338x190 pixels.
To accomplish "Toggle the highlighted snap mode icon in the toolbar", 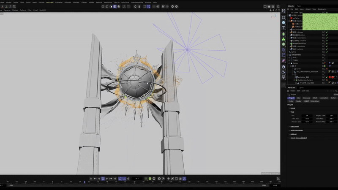I will (x=115, y=6).
